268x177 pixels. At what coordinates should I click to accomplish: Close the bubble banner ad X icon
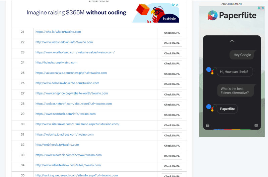[177, 5]
